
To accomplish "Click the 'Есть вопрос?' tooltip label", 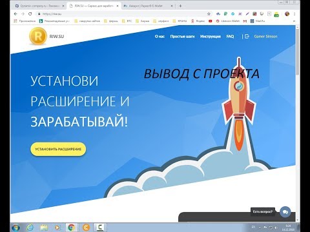I will [263, 212].
